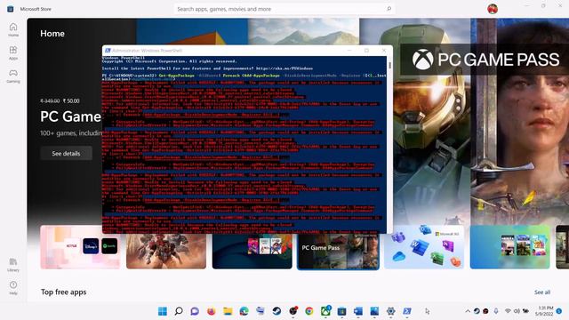Show hidden system tray icons
The width and height of the screenshot is (569, 320).
pos(468,311)
